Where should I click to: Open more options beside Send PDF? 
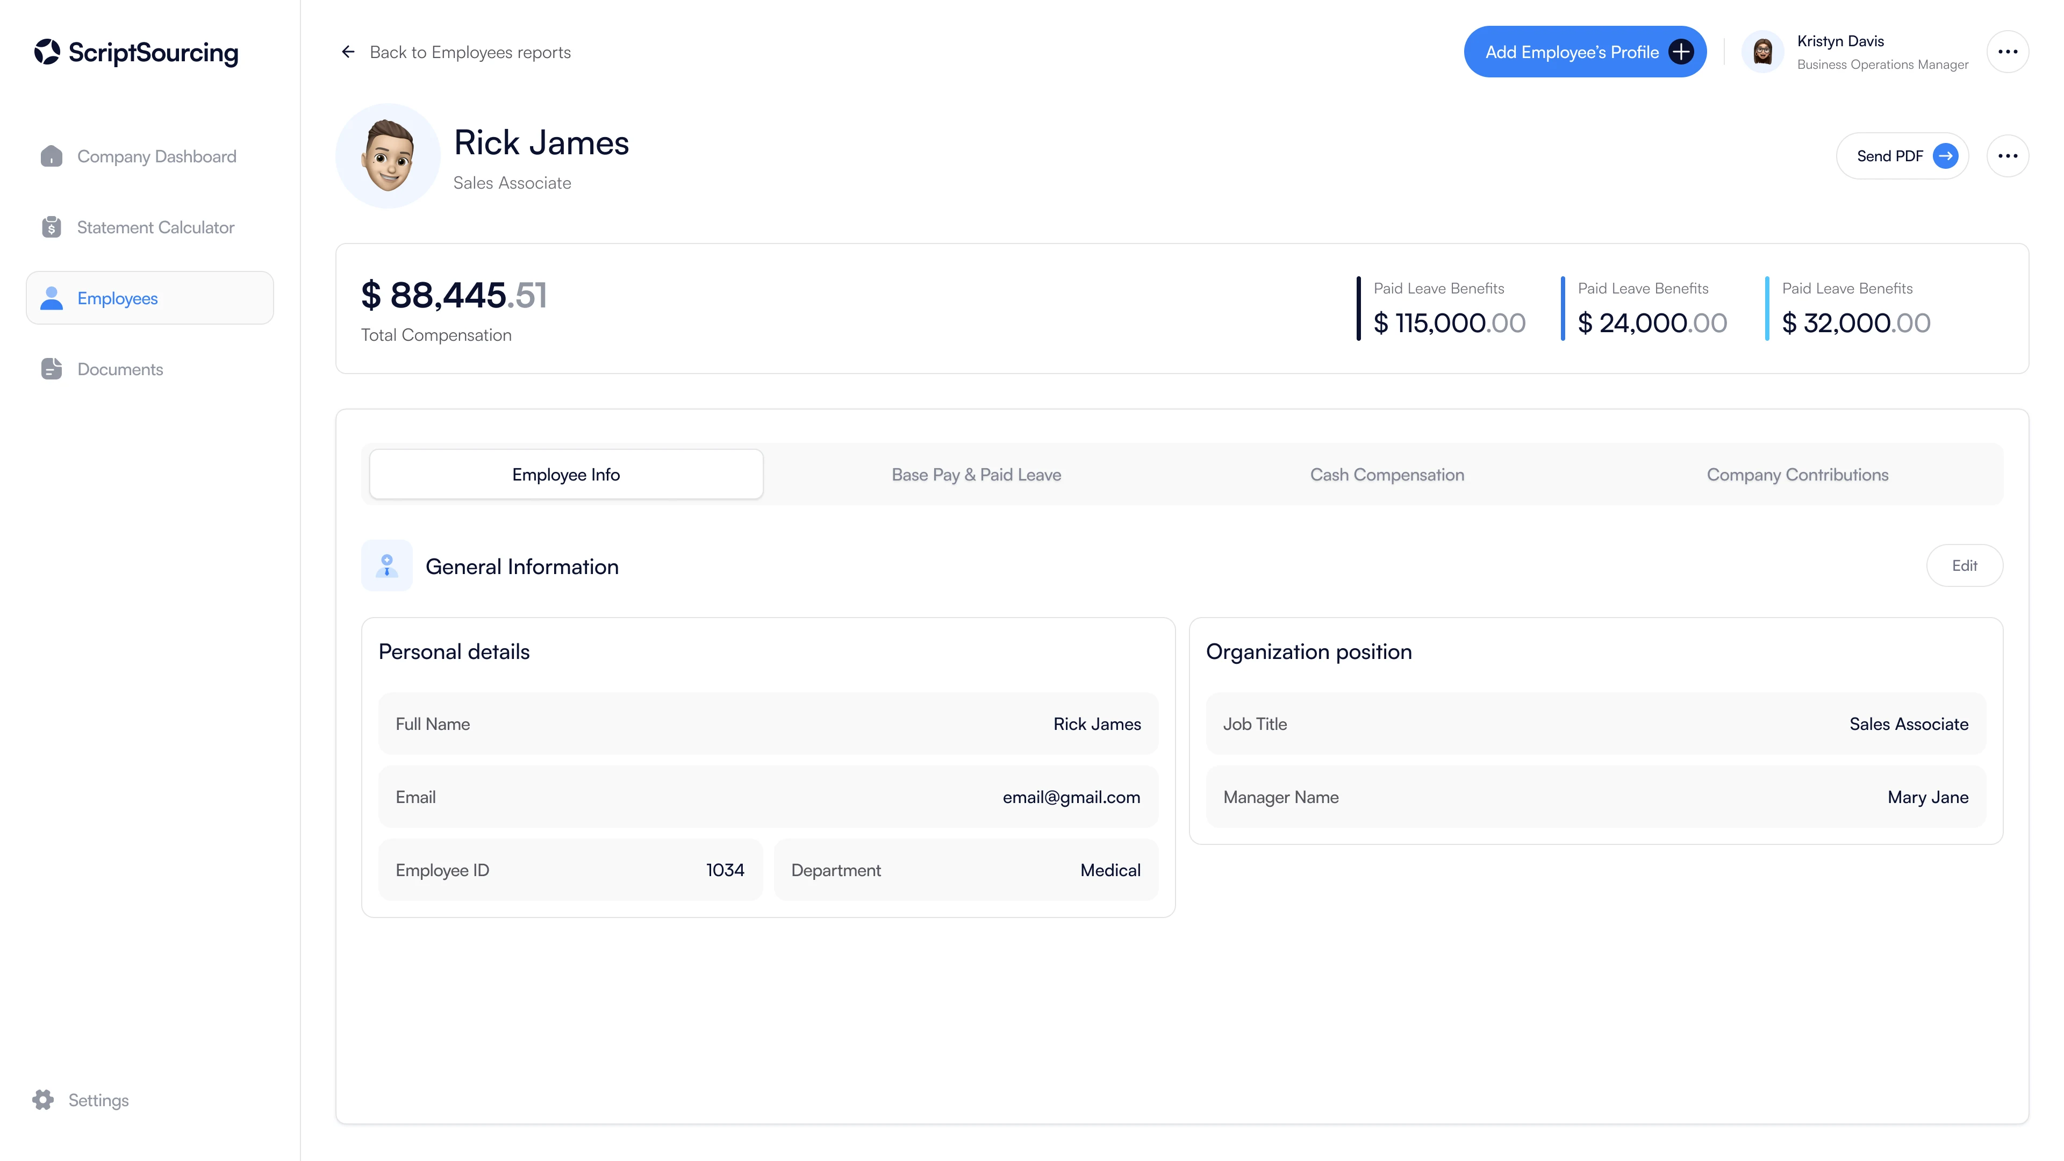tap(2007, 156)
